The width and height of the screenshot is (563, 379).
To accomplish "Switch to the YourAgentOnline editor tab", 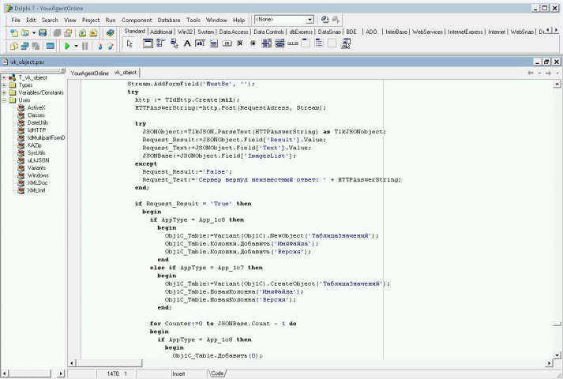I will (90, 73).
